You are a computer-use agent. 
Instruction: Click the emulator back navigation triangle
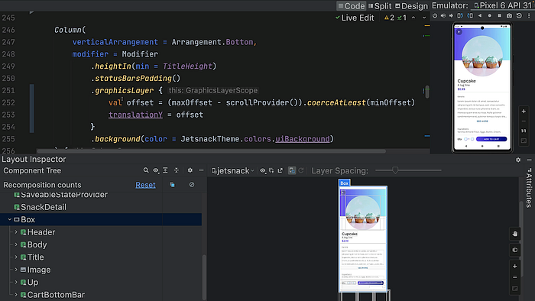tap(480, 16)
